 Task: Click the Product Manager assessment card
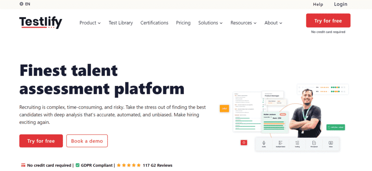[273, 95]
